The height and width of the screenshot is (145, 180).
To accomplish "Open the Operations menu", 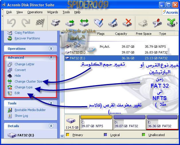I will tap(35, 12).
